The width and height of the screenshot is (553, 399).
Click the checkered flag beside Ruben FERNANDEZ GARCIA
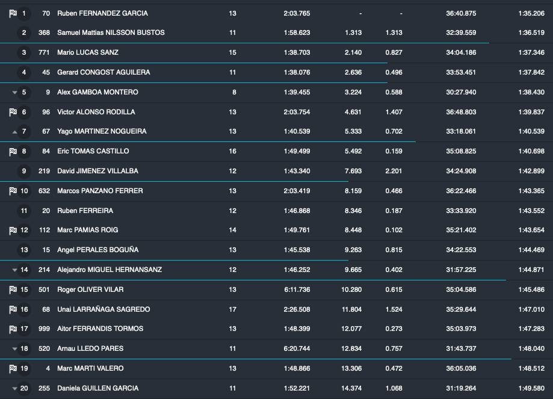click(x=13, y=13)
